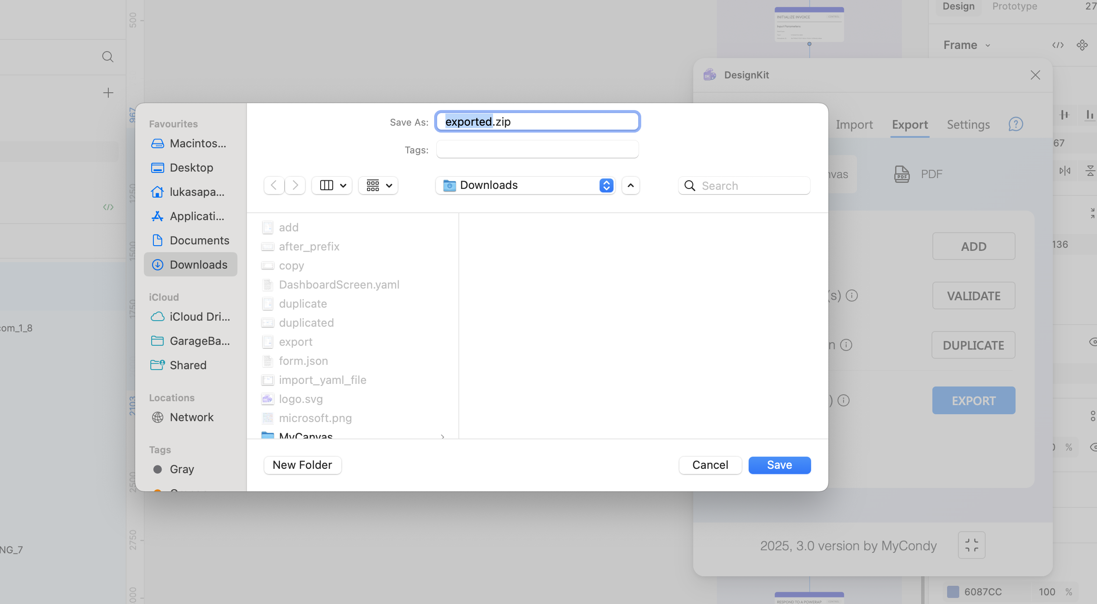
Task: Click the info icon next to EXPORT row
Action: pyautogui.click(x=844, y=400)
